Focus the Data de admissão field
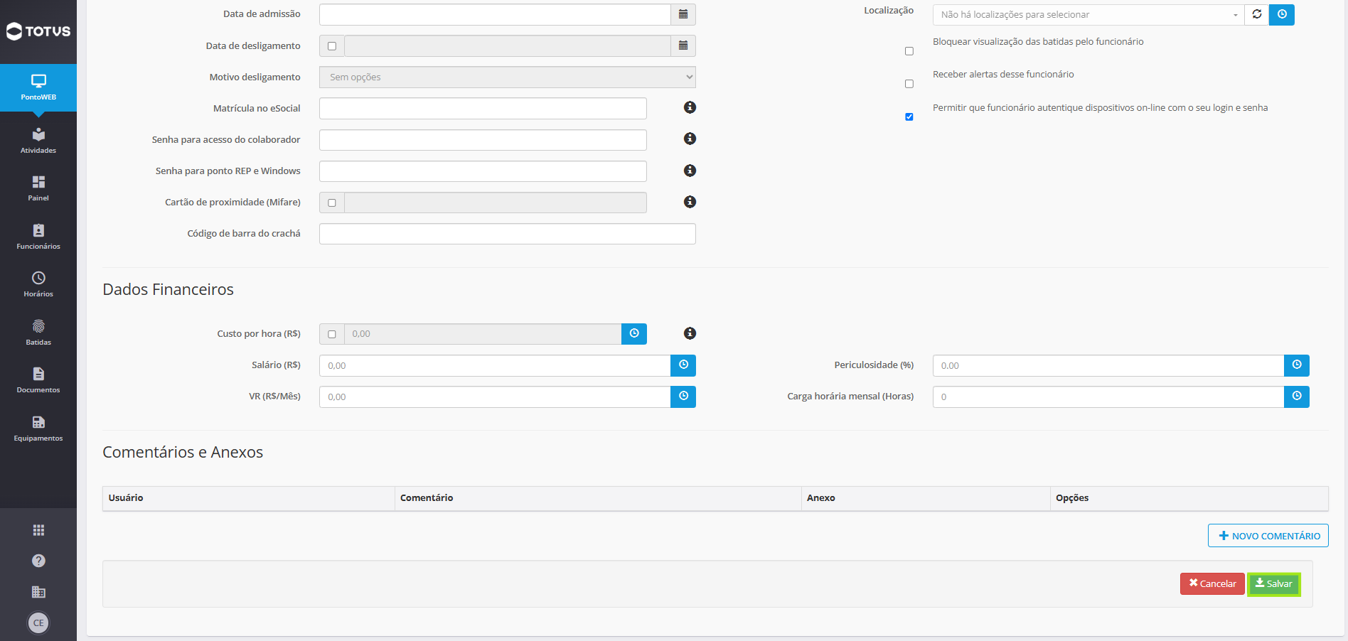1348x641 pixels. (x=495, y=14)
